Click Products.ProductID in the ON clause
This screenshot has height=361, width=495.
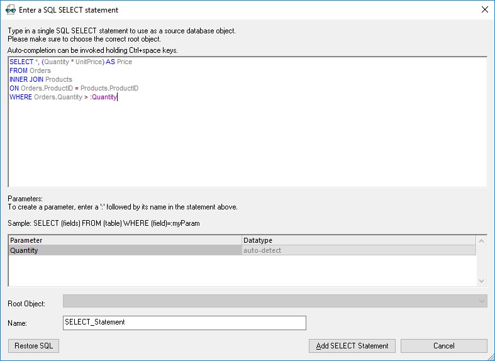tap(109, 89)
